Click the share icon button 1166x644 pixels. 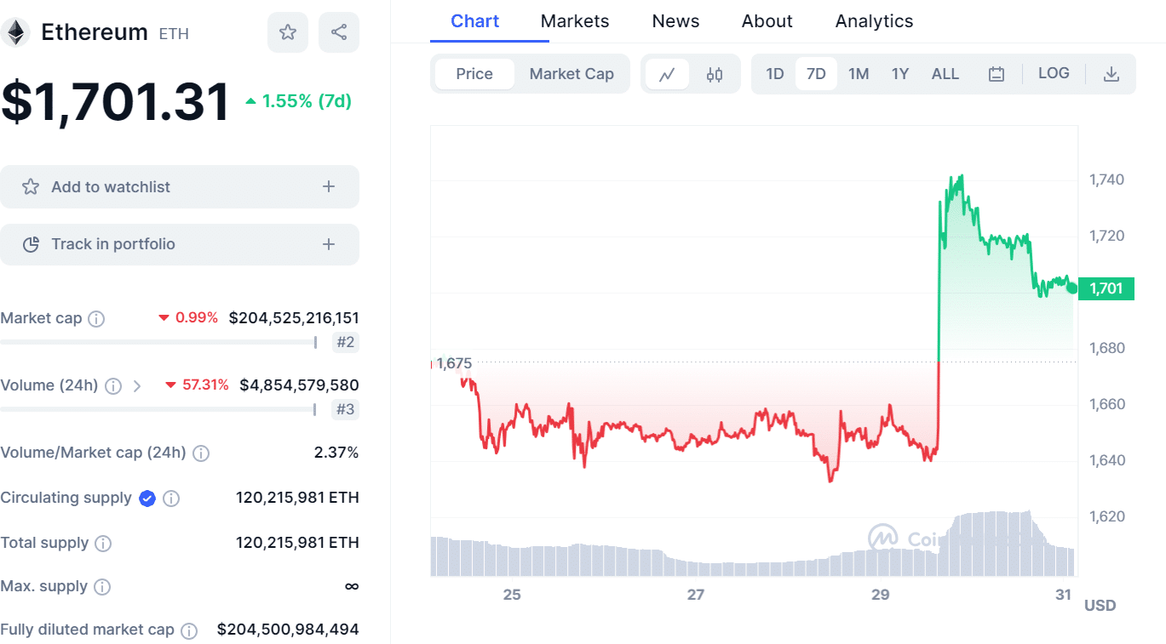point(339,32)
